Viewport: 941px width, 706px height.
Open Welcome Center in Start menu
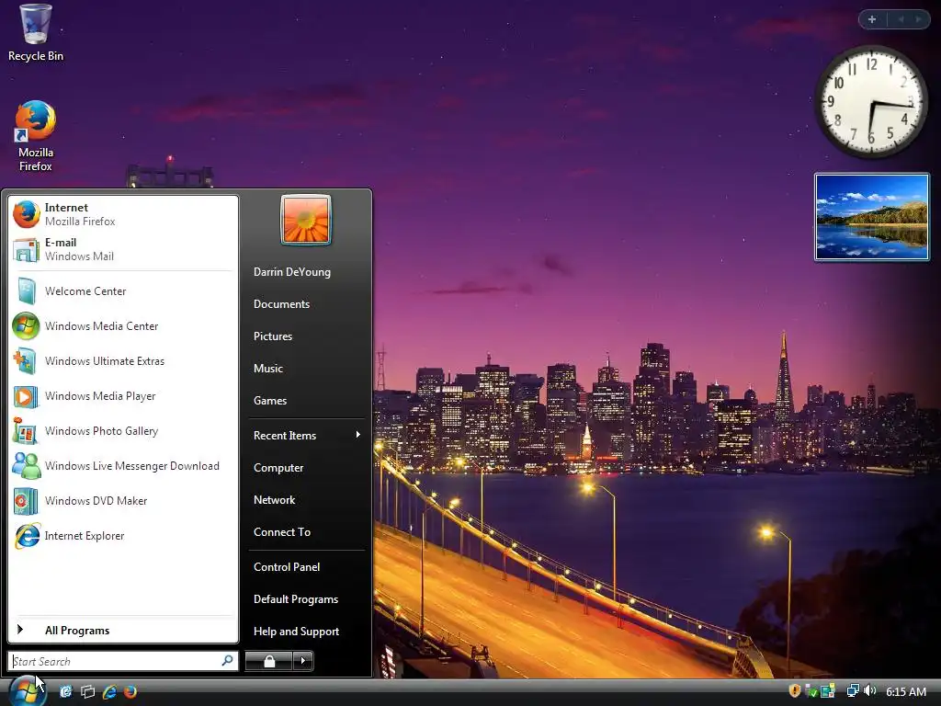point(123,291)
